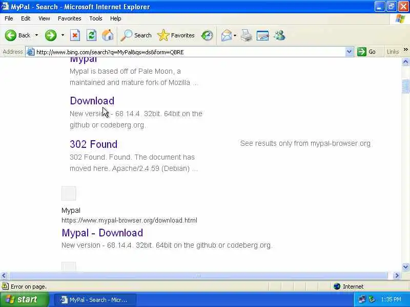This screenshot has height=307, width=410.
Task: Expand the Links toolbar chevron
Action: pos(405,50)
